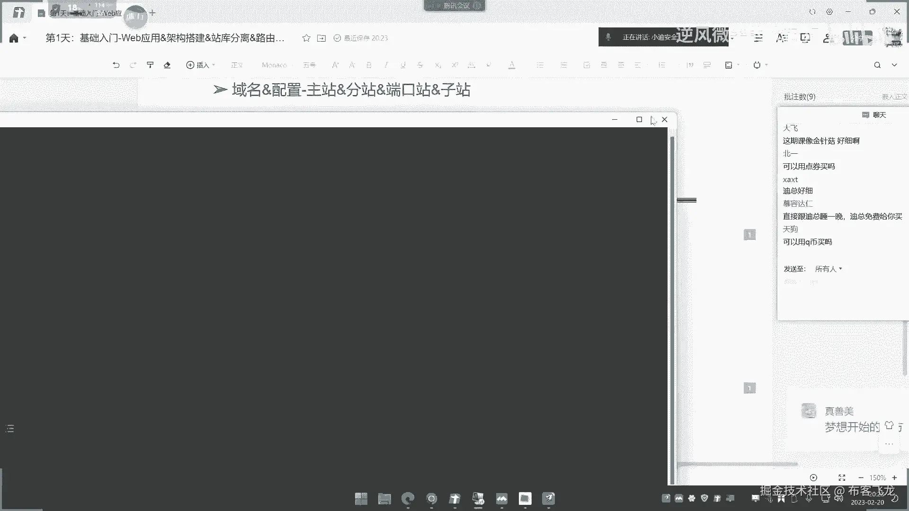909x511 pixels.
Task: Click the move to folder icon
Action: 321,38
